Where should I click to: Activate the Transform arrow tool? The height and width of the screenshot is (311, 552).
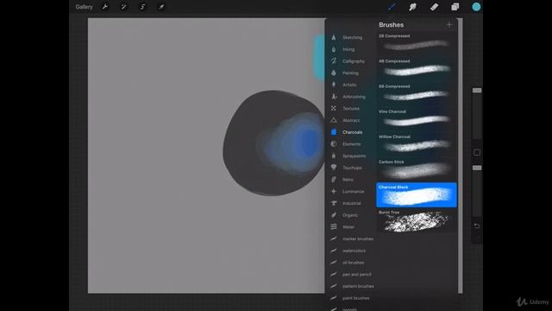click(x=161, y=7)
